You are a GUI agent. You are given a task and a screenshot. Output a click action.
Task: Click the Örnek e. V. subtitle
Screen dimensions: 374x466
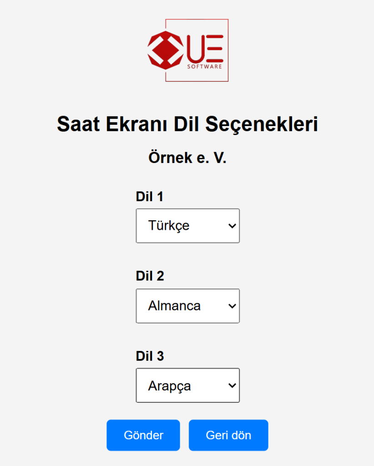(x=188, y=157)
